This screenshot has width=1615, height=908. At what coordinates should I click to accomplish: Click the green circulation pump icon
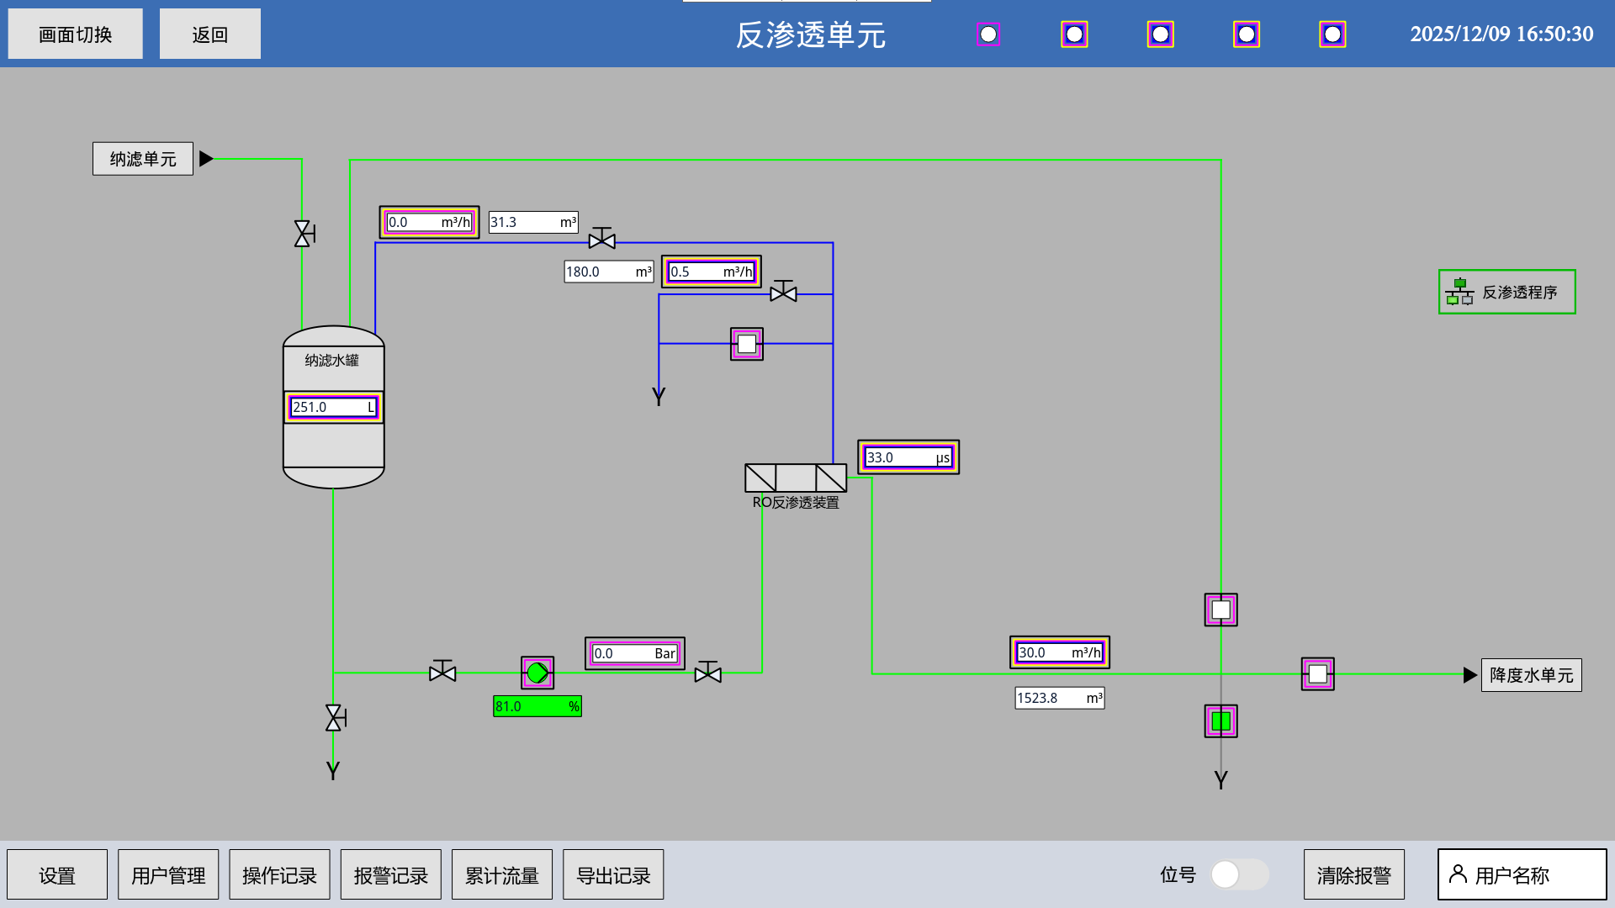tap(537, 673)
